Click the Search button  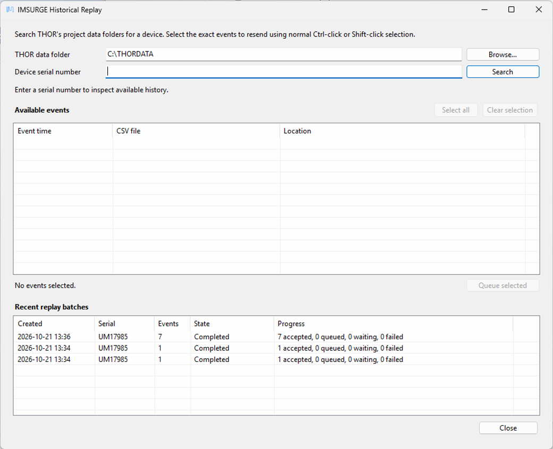pyautogui.click(x=502, y=72)
